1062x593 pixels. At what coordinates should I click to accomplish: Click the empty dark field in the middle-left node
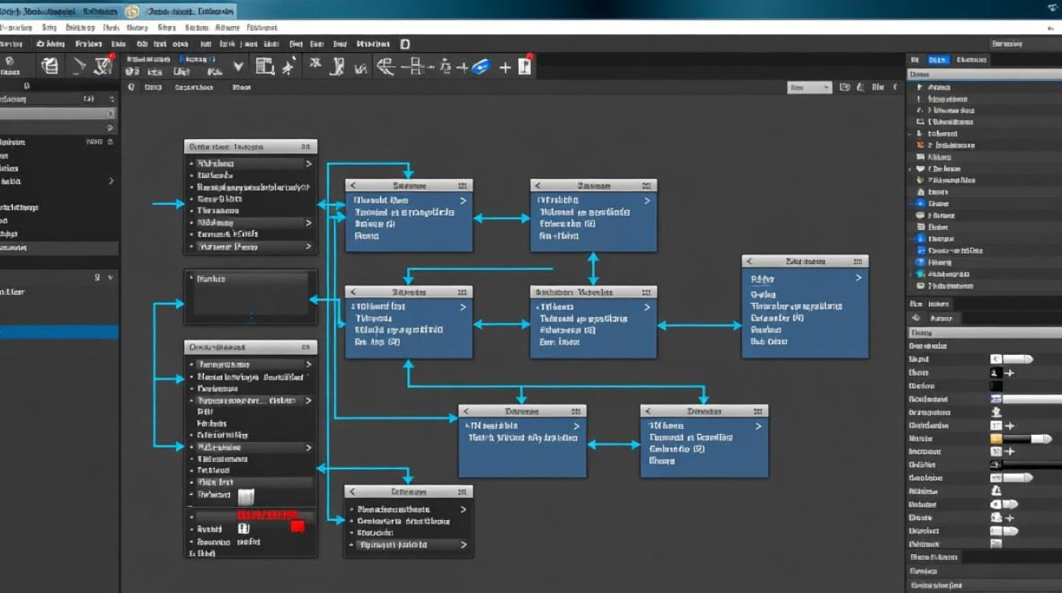click(x=250, y=298)
